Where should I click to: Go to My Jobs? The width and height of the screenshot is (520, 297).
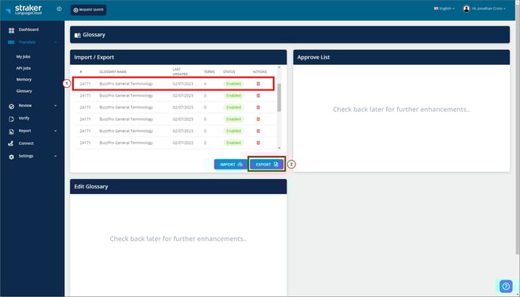tap(23, 56)
